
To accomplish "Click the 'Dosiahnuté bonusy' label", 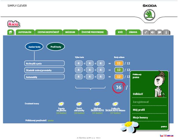I will point(32,104).
